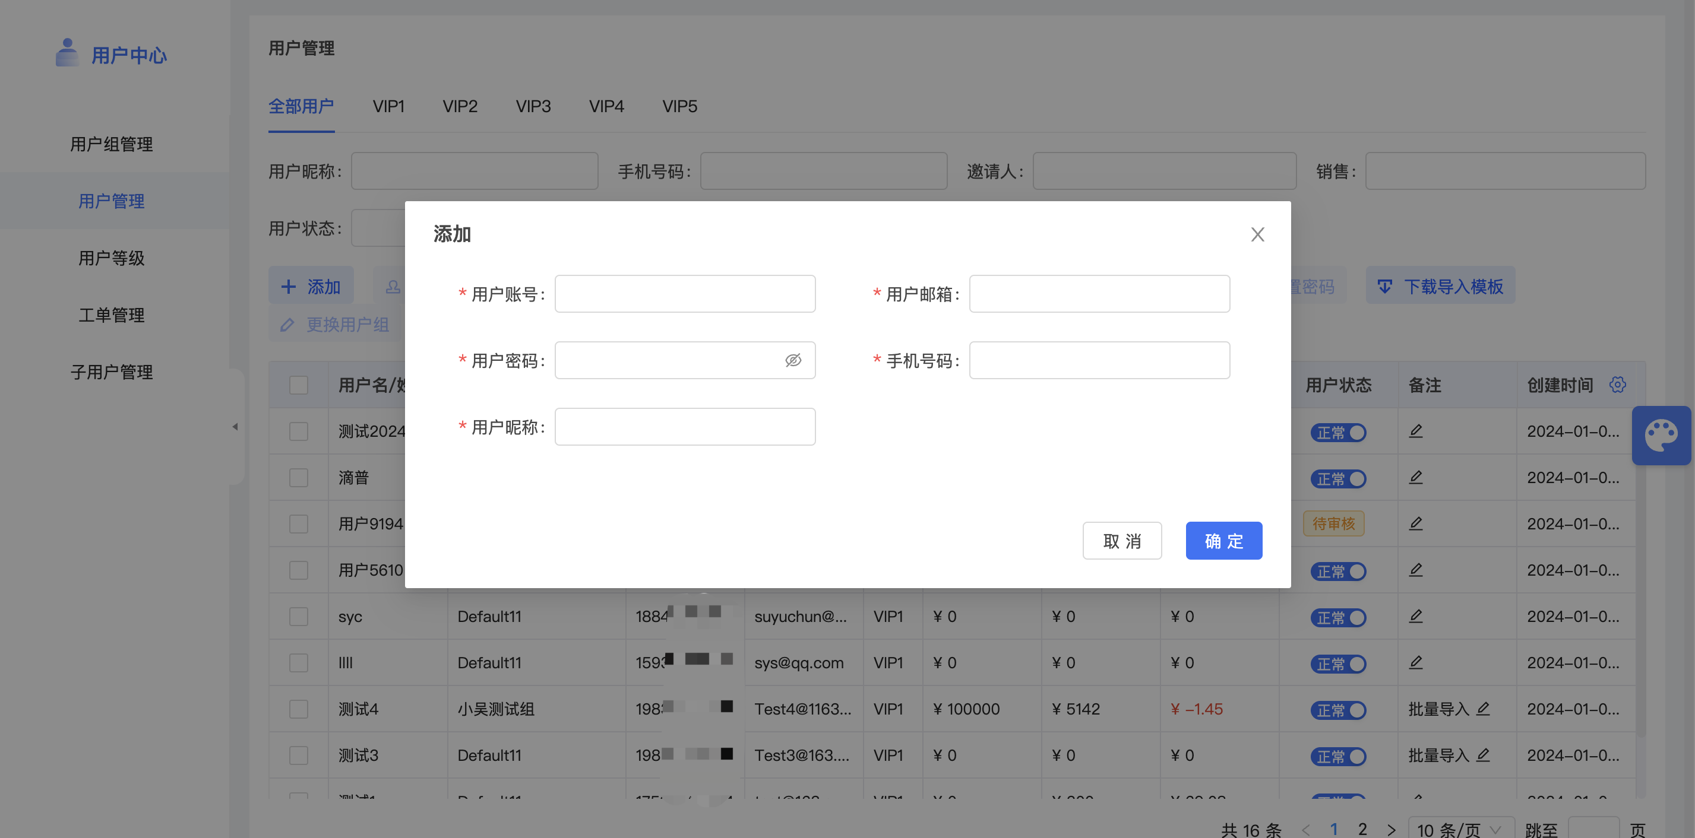Click the 添加 button with plus icon
Viewport: 1695px width, 838px height.
pyautogui.click(x=311, y=286)
